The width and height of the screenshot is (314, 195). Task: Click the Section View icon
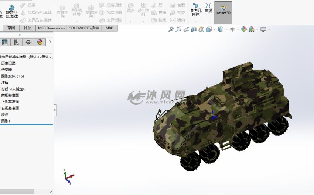point(194,29)
